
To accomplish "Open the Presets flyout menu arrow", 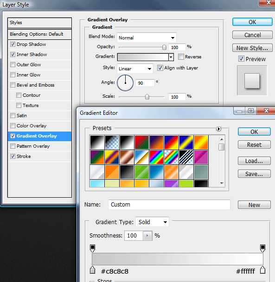I will point(218,129).
